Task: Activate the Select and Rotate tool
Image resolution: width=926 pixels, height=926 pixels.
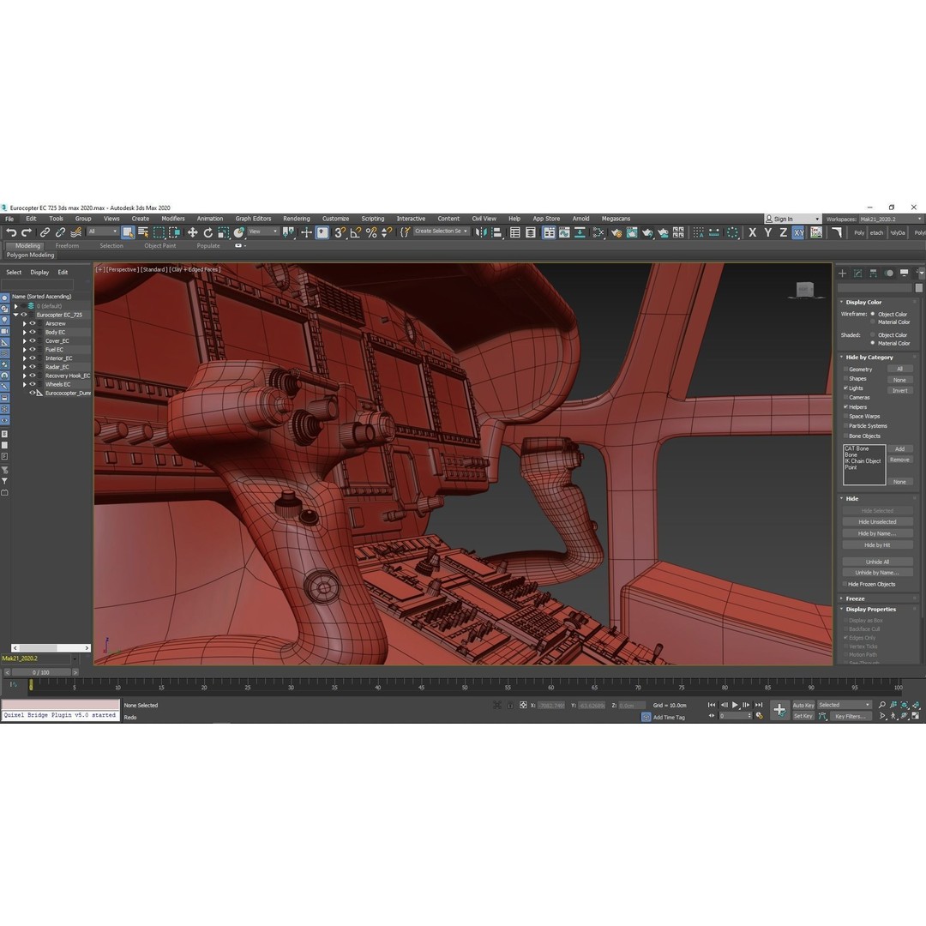Action: point(207,232)
